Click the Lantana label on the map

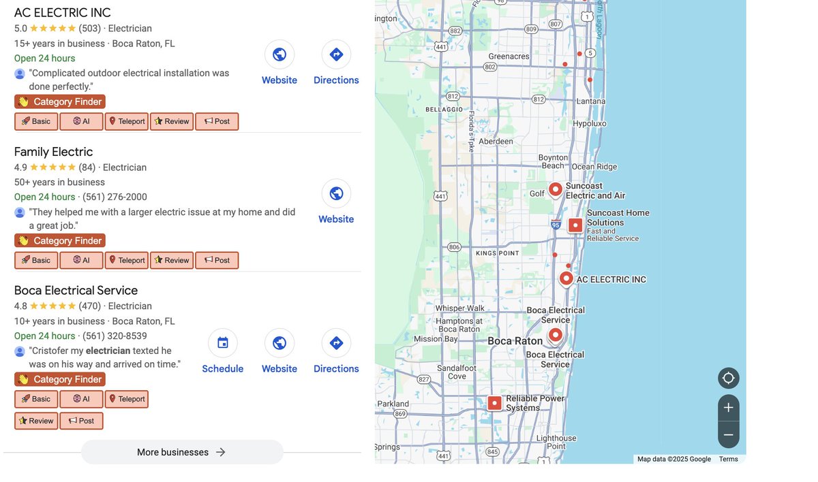click(x=590, y=101)
